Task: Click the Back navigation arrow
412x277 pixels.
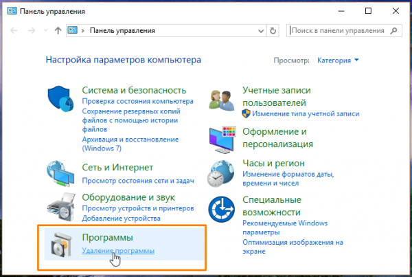Action: click(14, 31)
